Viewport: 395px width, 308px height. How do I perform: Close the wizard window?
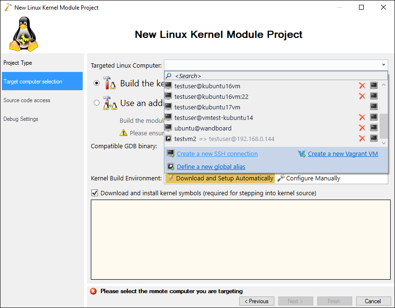(x=383, y=7)
